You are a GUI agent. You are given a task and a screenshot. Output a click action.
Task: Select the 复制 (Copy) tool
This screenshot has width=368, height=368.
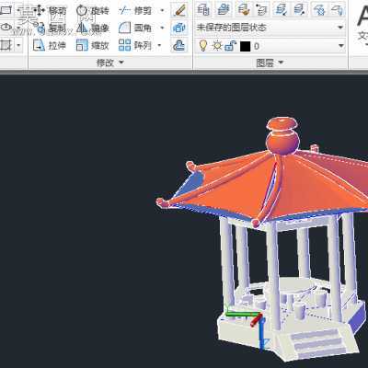(x=50, y=29)
